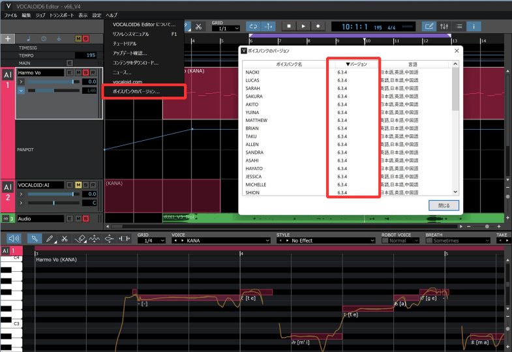Adjust the horizontal zoom slider below tracks

487,226
